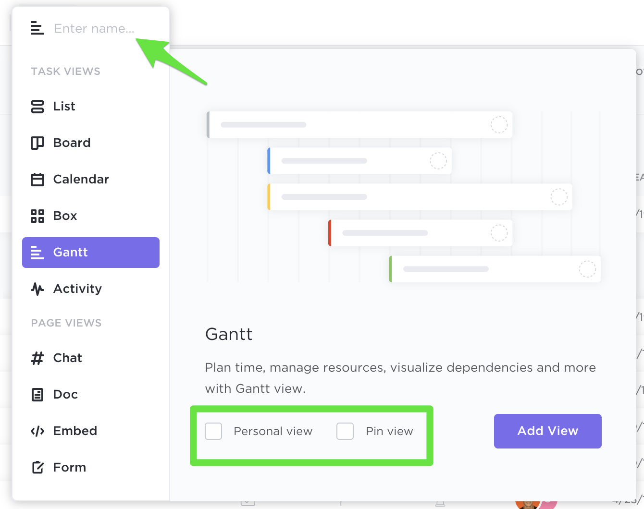Click the Gantt icon beside name field
644x509 pixels.
click(x=37, y=28)
